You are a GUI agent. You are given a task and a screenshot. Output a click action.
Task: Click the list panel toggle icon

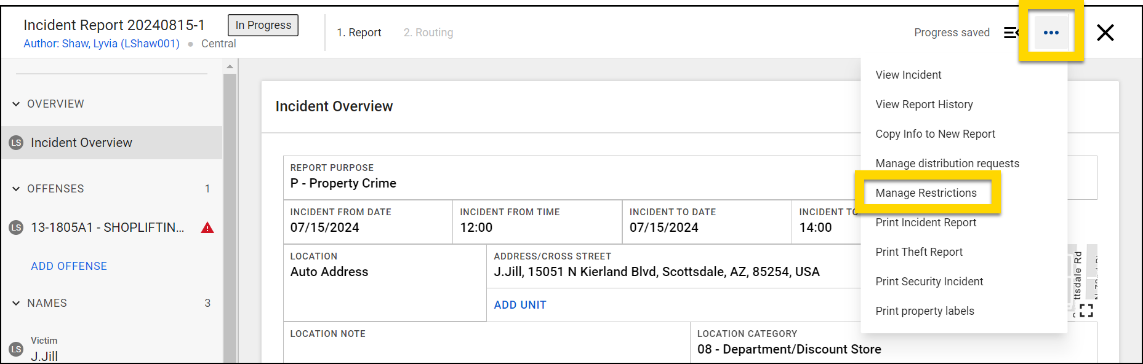[x=1011, y=33]
